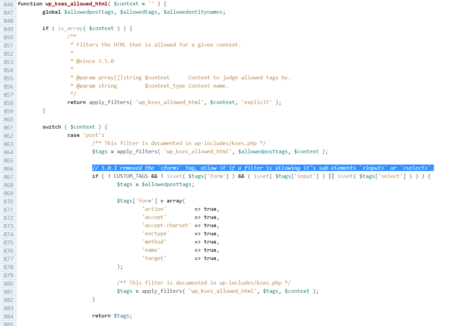Click line number 866 next to highlighted line
464x326 pixels.
pyautogui.click(x=8, y=168)
